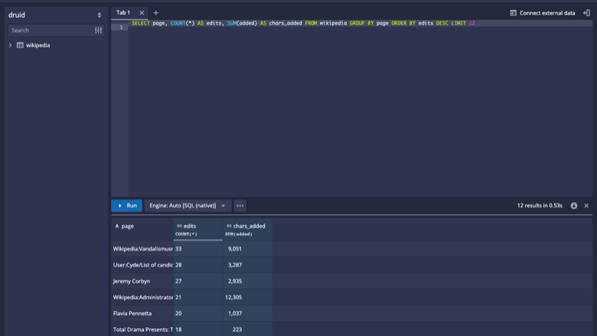Run the SQL query

point(127,205)
